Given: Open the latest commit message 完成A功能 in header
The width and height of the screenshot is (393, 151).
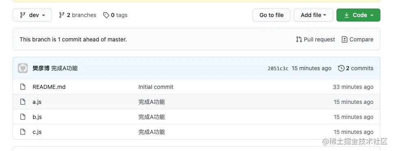Looking at the screenshot, I should coord(64,68).
